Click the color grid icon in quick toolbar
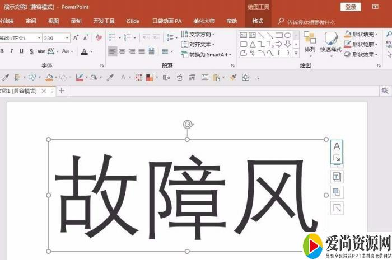392x260 pixels. pos(138,78)
